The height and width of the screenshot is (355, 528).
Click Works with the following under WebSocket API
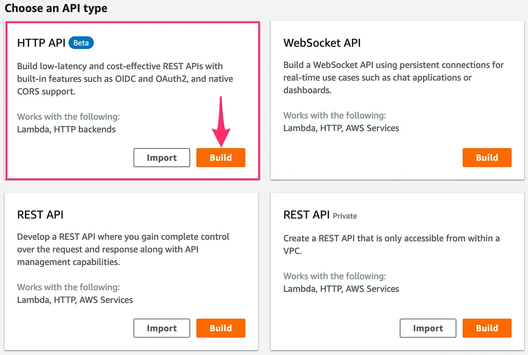pos(335,115)
